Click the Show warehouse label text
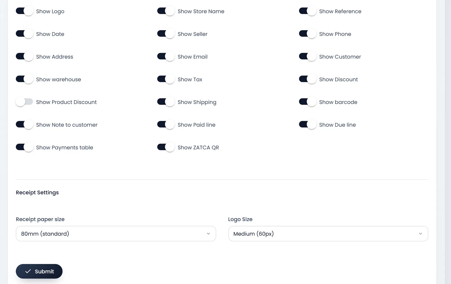Image resolution: width=451 pixels, height=284 pixels. click(x=58, y=79)
